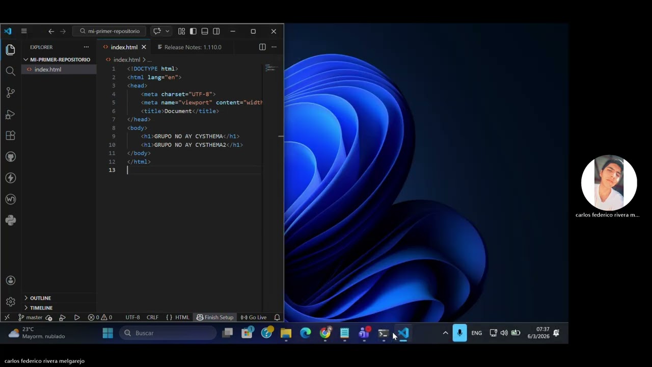Open the Copilot chat icon in title bar
Viewport: 652px width, 367px height.
pos(157,31)
